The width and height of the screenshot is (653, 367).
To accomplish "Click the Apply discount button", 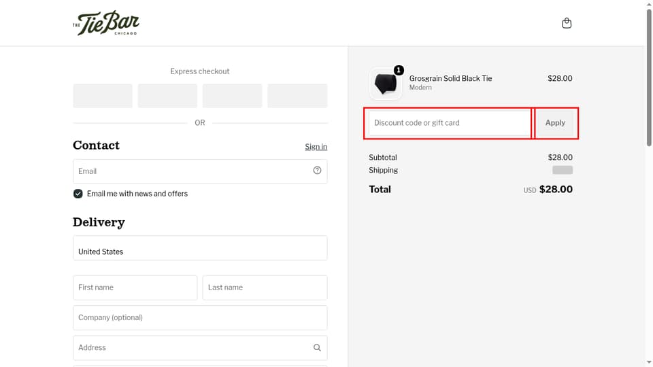I will pos(555,123).
